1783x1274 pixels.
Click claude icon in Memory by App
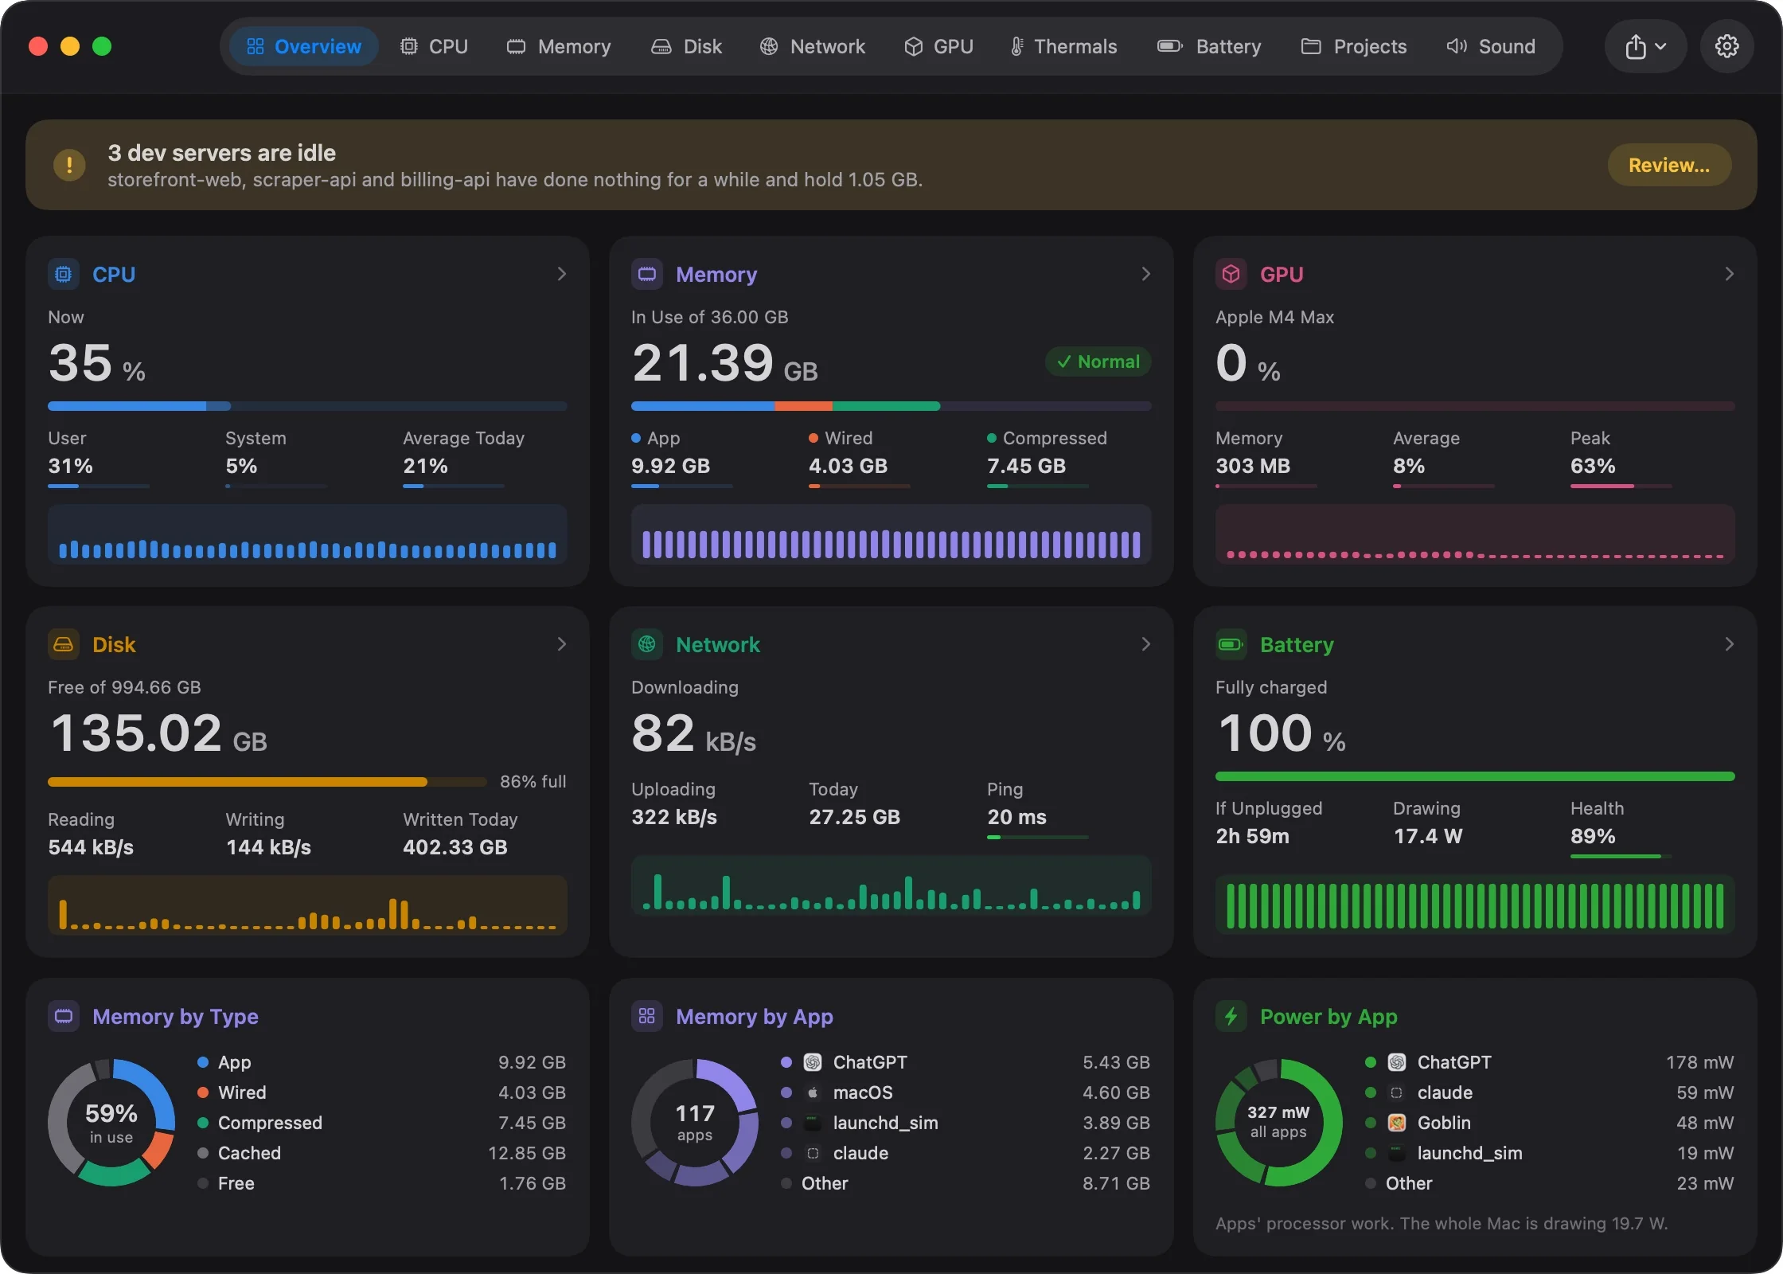pyautogui.click(x=813, y=1153)
